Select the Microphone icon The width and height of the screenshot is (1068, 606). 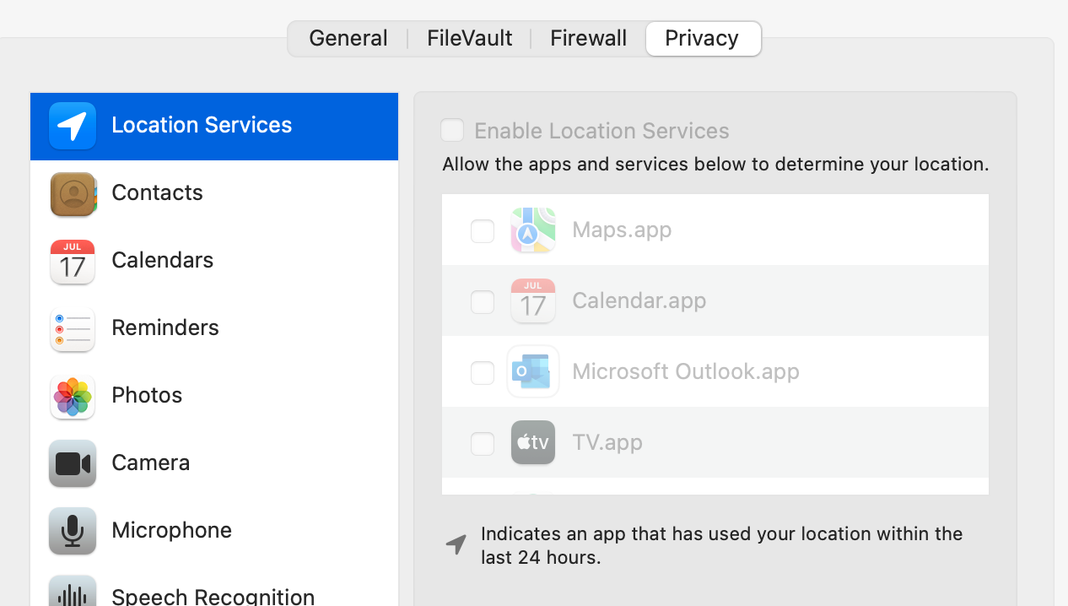73,531
